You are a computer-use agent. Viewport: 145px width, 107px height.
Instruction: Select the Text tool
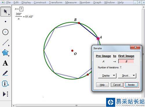point(5,63)
